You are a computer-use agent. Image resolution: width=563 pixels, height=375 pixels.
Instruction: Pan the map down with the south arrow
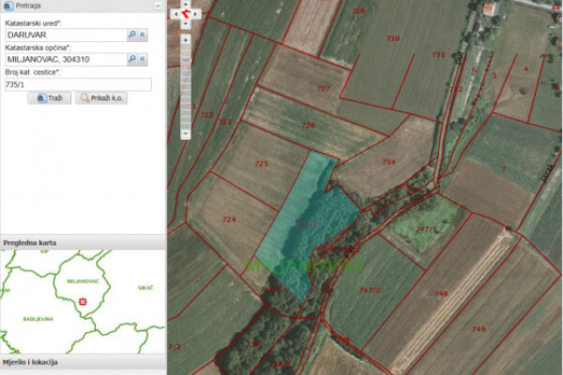coord(185,24)
